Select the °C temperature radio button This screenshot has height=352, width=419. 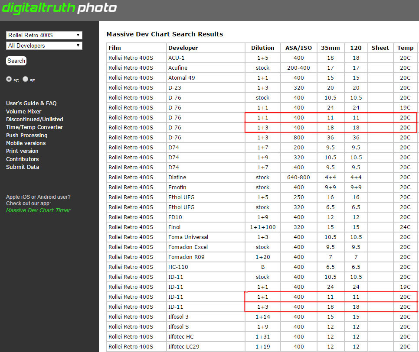9,80
